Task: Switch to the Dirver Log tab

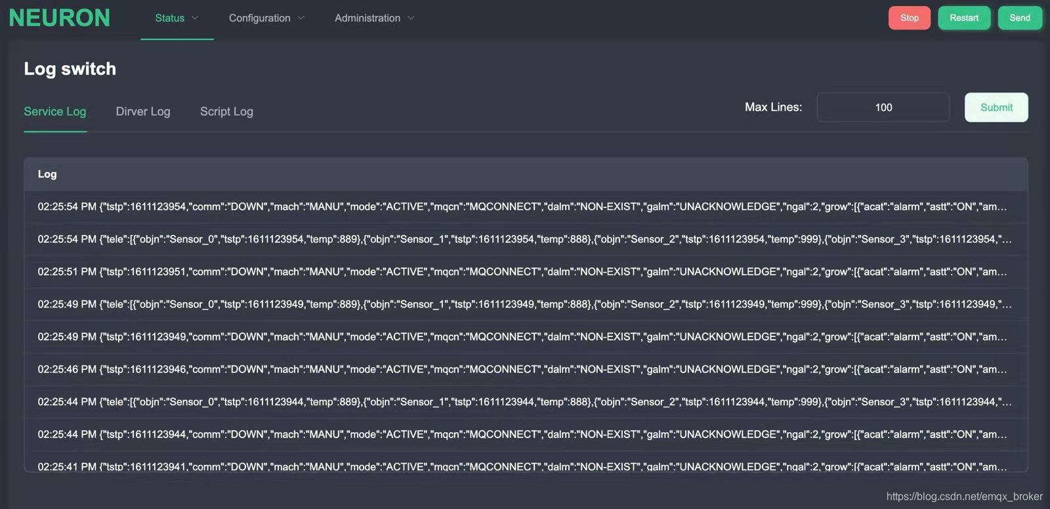Action: 143,112
